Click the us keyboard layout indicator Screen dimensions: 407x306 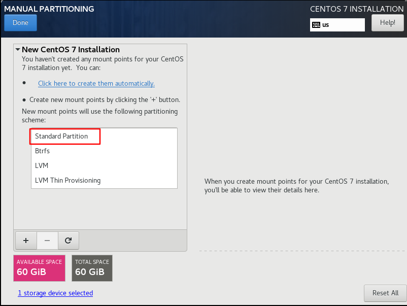point(337,25)
